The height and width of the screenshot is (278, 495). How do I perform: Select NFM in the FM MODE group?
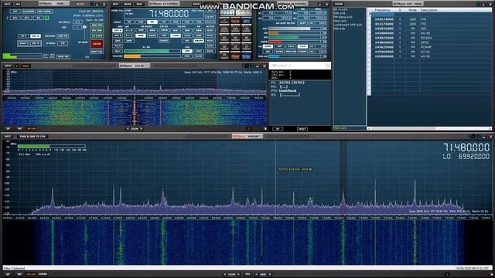(141, 31)
